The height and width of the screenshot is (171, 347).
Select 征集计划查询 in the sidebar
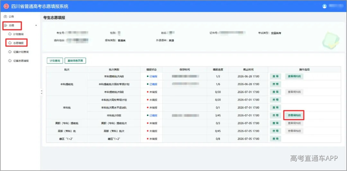[20, 52]
